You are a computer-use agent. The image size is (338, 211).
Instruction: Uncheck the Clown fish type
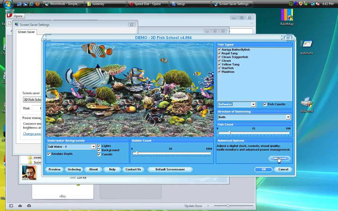tap(219, 61)
